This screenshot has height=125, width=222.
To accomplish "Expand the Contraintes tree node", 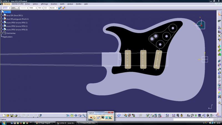I will [x=1, y=33].
